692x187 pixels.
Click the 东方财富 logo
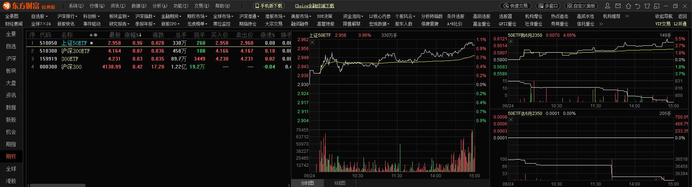point(21,6)
